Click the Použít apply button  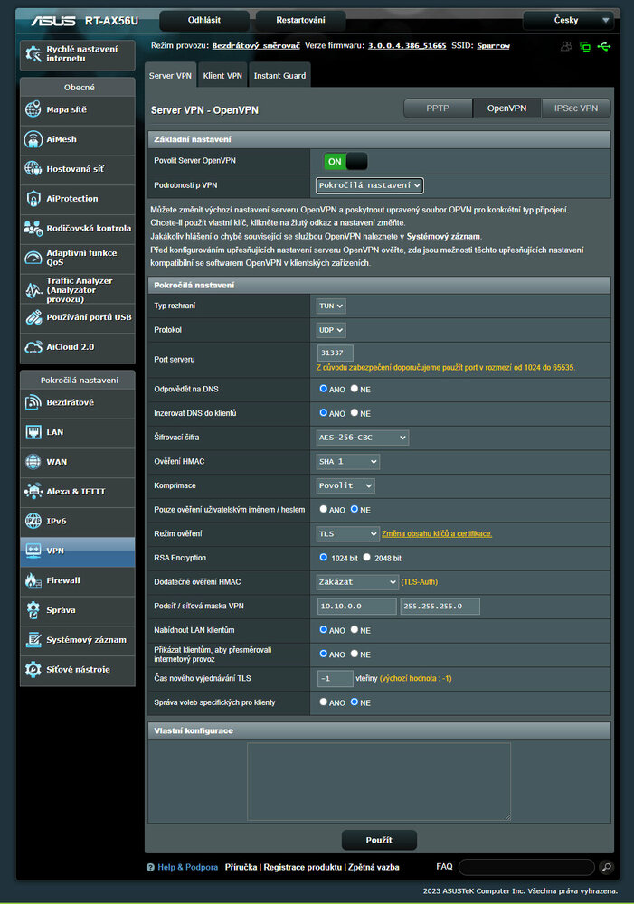(x=379, y=840)
